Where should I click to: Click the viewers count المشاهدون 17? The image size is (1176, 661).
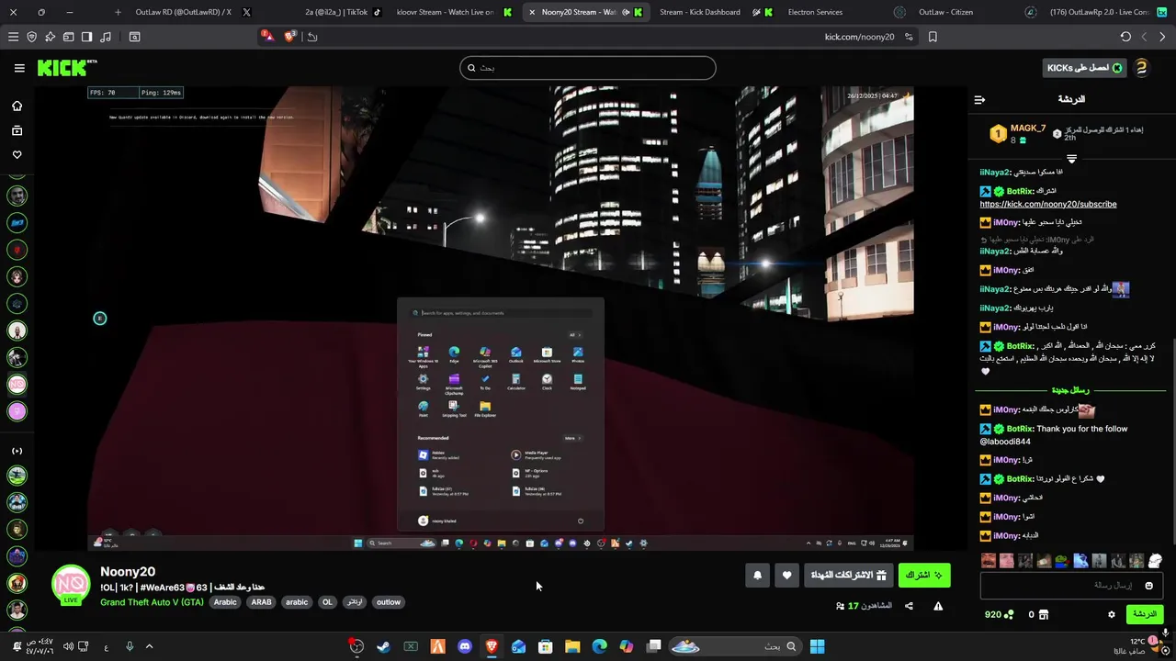[x=864, y=606]
